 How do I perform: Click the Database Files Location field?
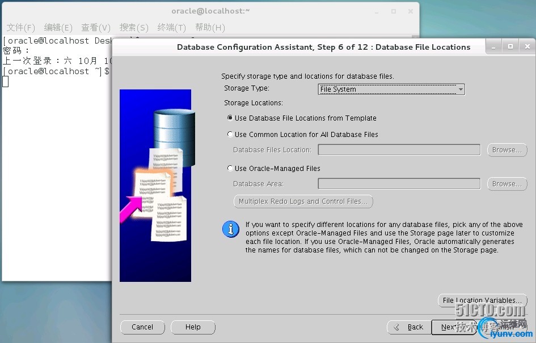[x=399, y=149]
